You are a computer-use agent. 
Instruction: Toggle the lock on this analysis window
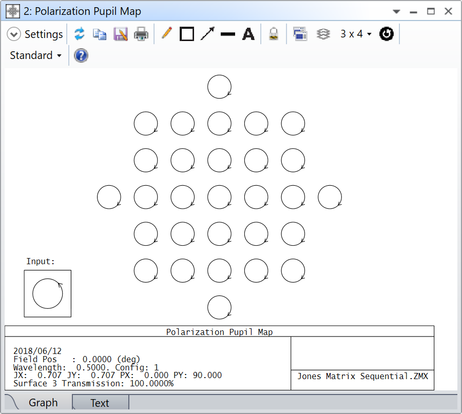click(x=273, y=34)
